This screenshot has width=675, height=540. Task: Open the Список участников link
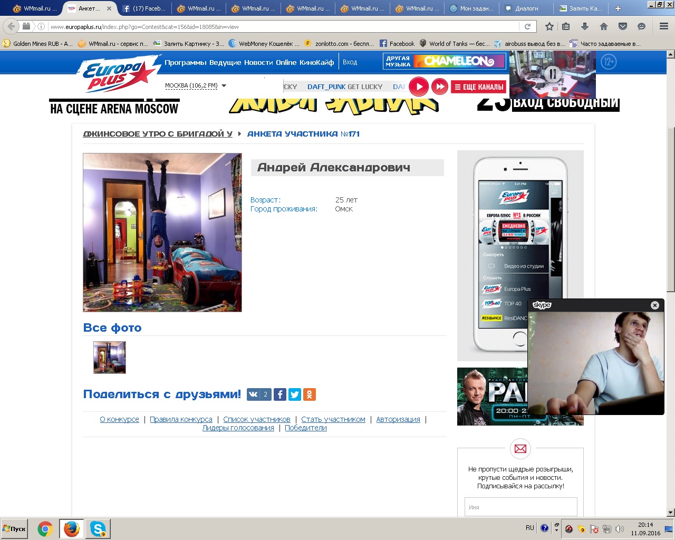(x=257, y=419)
